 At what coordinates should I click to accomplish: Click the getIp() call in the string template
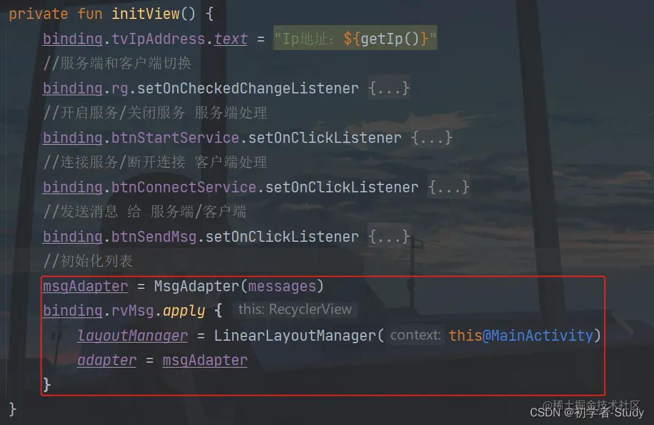389,39
